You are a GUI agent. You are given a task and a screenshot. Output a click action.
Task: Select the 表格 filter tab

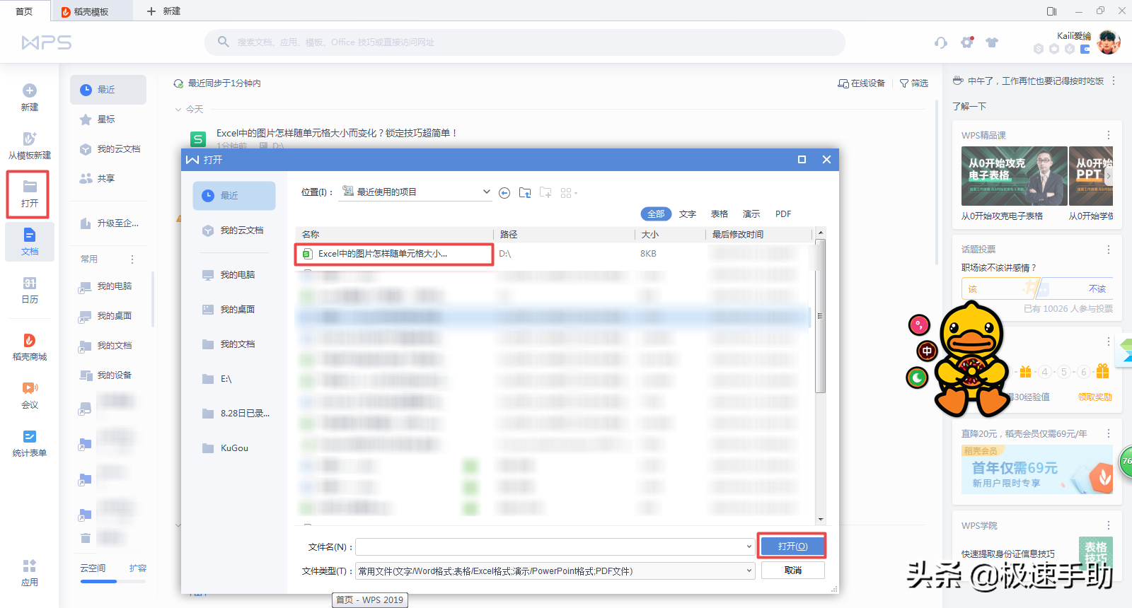[x=720, y=214]
